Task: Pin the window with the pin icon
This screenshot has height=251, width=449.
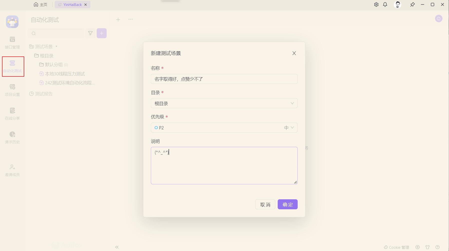Action: pyautogui.click(x=413, y=4)
